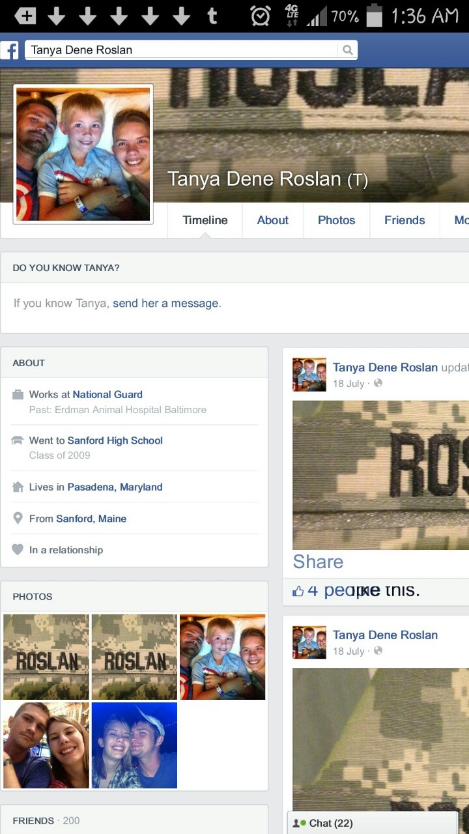Tap the battery status icon
This screenshot has width=469, height=834.
click(x=374, y=16)
